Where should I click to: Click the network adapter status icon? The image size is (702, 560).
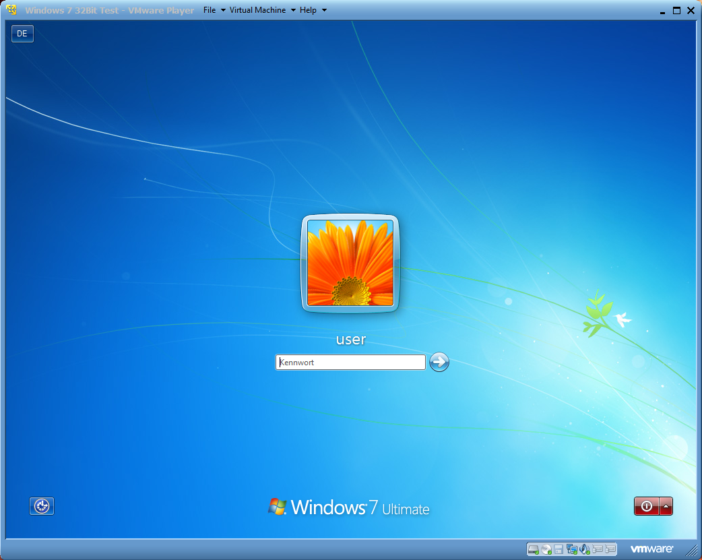point(572,549)
